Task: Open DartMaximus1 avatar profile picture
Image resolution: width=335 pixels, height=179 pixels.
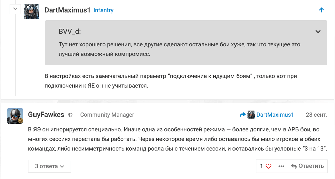Action: pos(31,11)
